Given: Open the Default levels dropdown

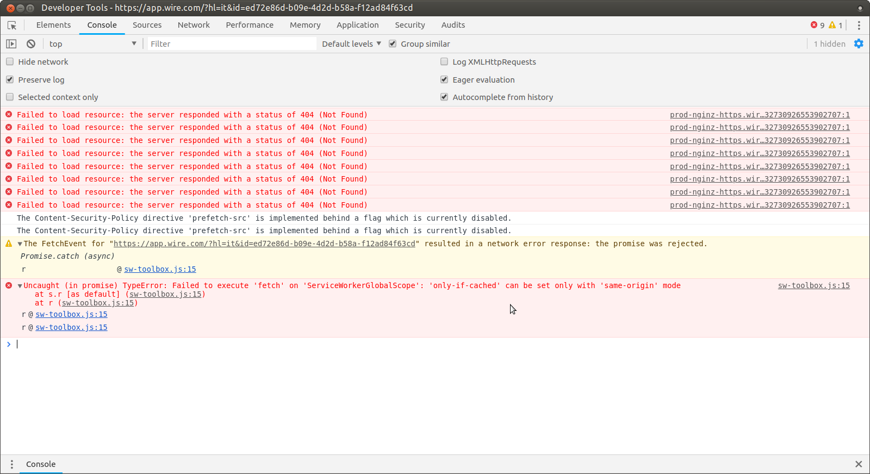Looking at the screenshot, I should 351,44.
